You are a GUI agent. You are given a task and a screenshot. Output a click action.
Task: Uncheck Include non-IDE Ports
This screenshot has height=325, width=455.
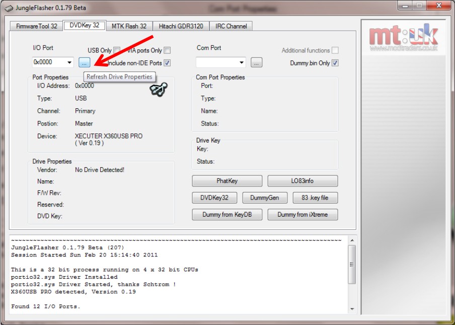pos(167,63)
